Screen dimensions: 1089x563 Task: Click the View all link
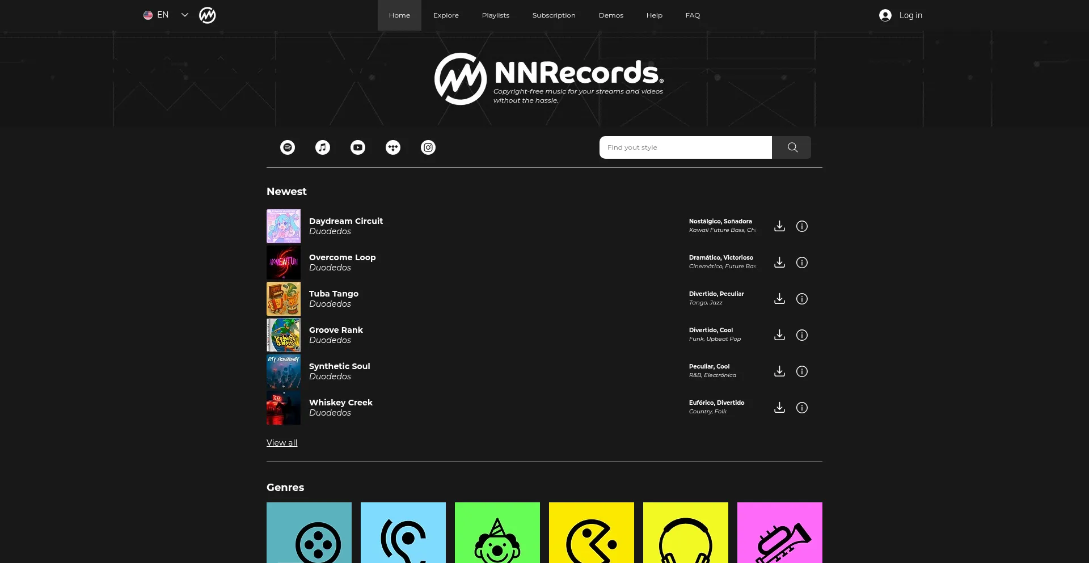282,443
